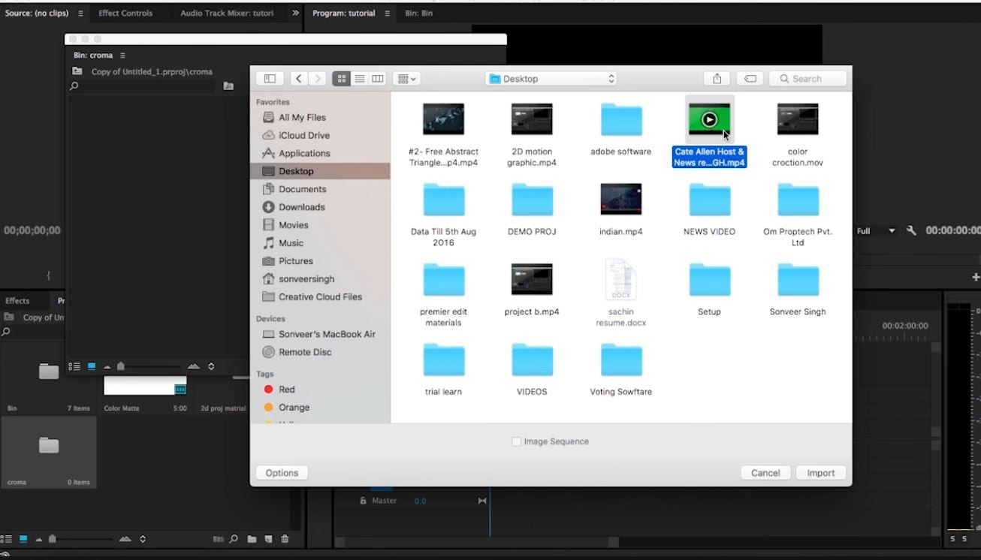Open the Full playback resolution dropdown
The width and height of the screenshot is (981, 560).
pyautogui.click(x=874, y=230)
